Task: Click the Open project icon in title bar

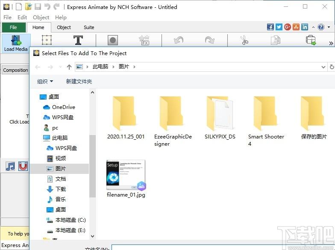Action: [28, 7]
